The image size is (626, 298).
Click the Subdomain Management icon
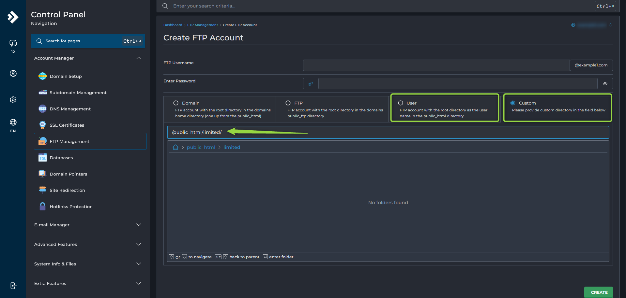pyautogui.click(x=42, y=92)
